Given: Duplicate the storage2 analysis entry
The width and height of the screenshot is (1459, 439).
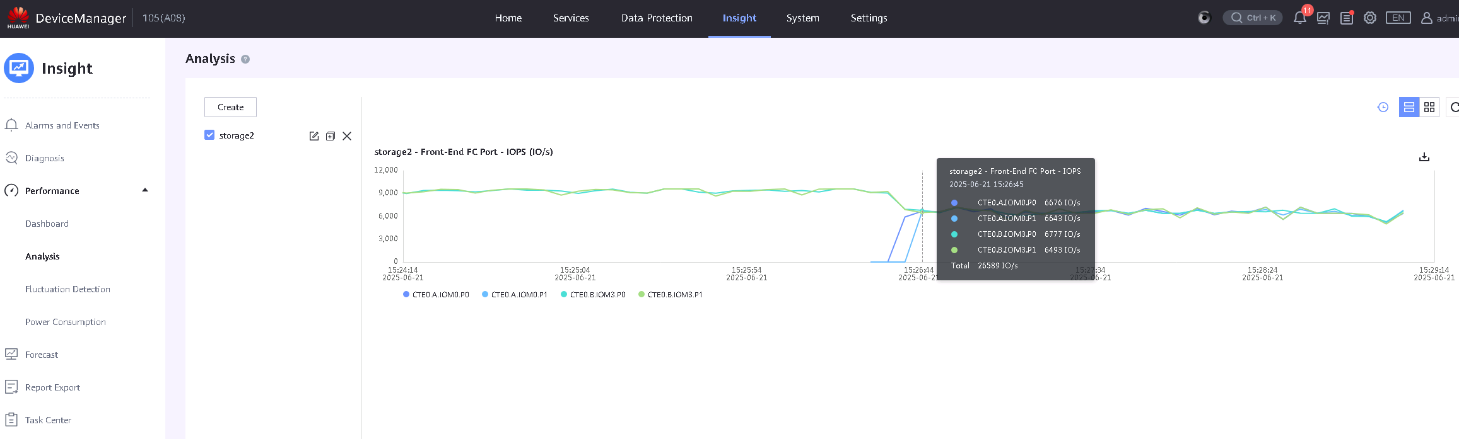Looking at the screenshot, I should [x=331, y=136].
